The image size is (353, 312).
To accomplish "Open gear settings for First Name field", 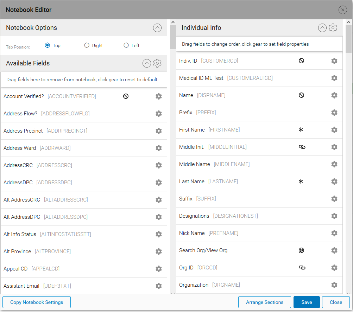I will coord(334,130).
